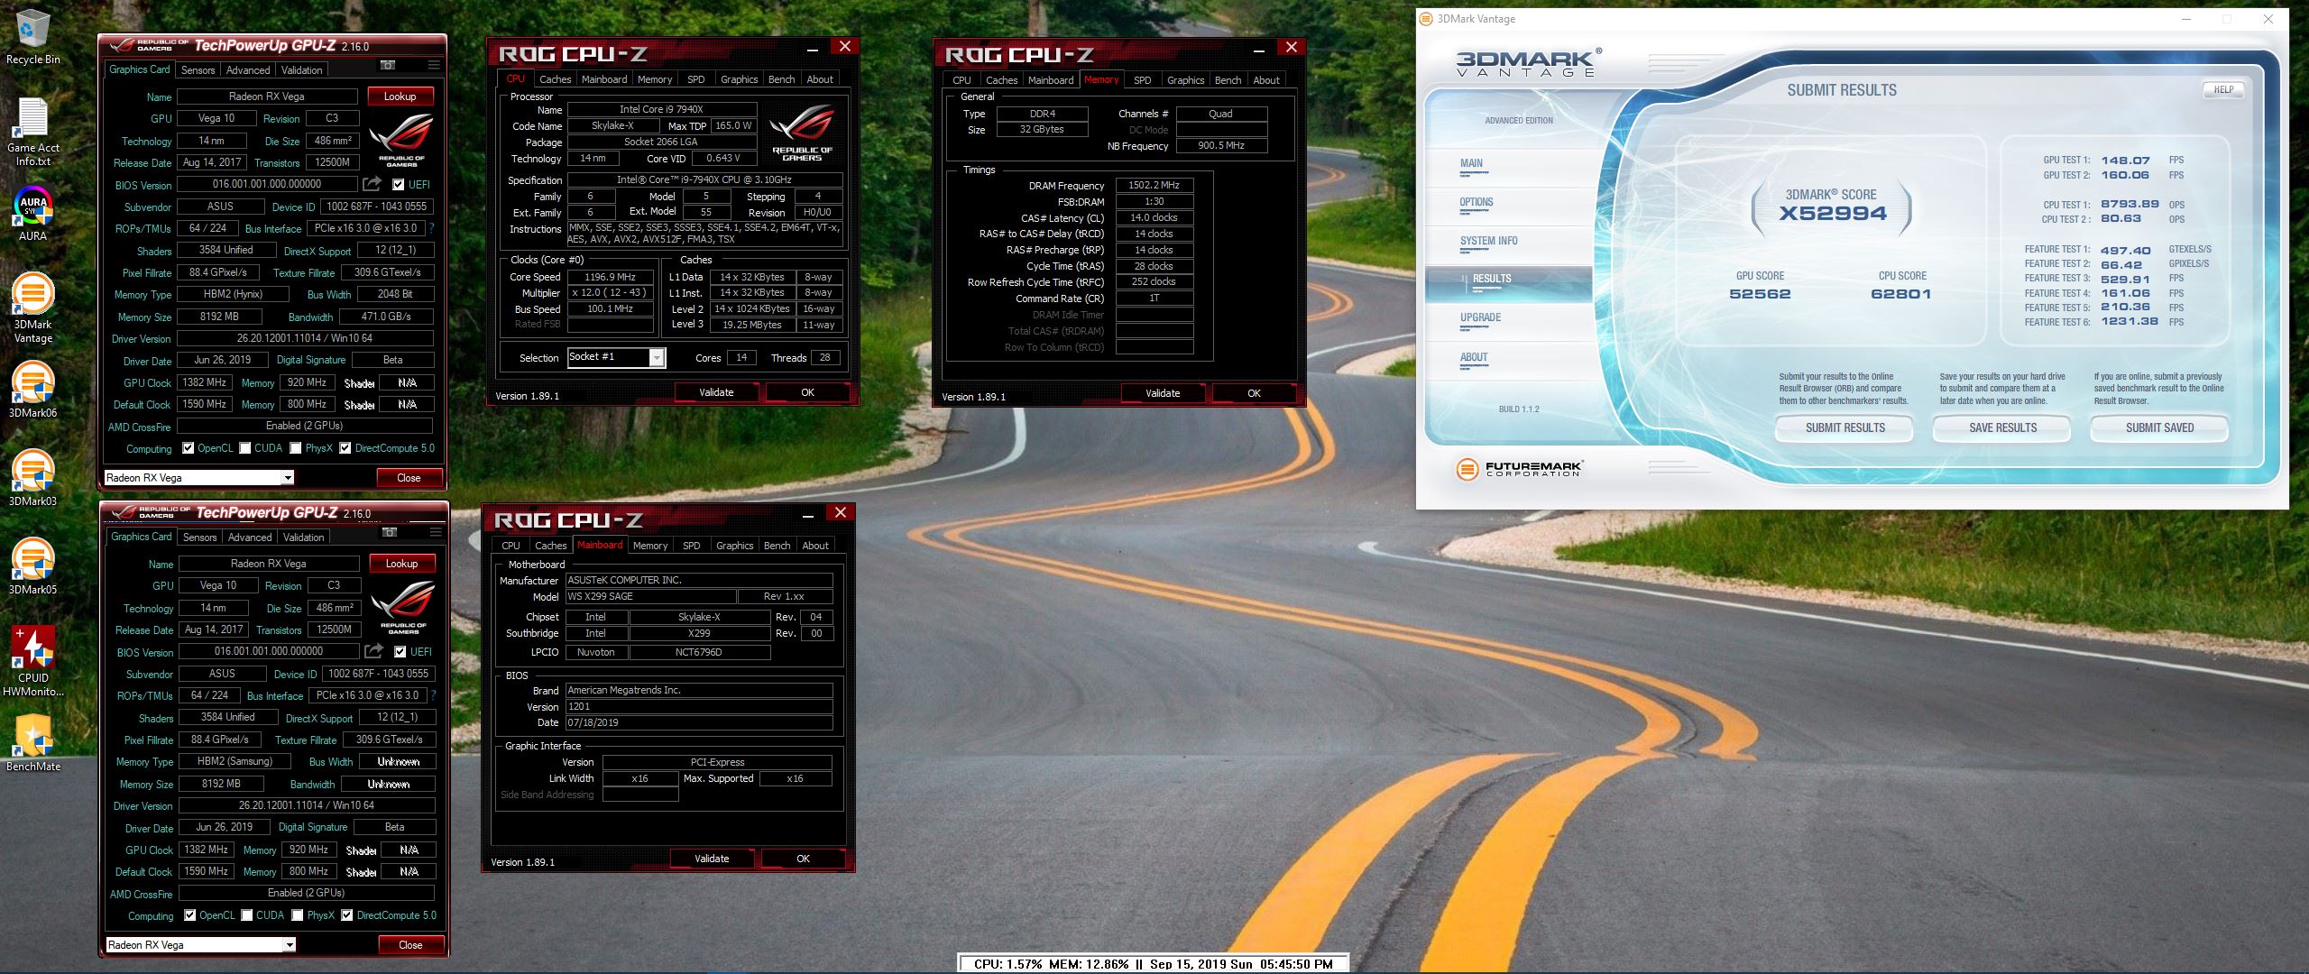Click the 3DMark Vantage title bar icon

pyautogui.click(x=1427, y=18)
